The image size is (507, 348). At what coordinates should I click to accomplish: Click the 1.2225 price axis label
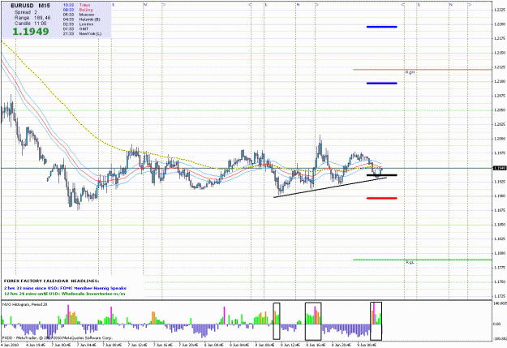click(500, 10)
